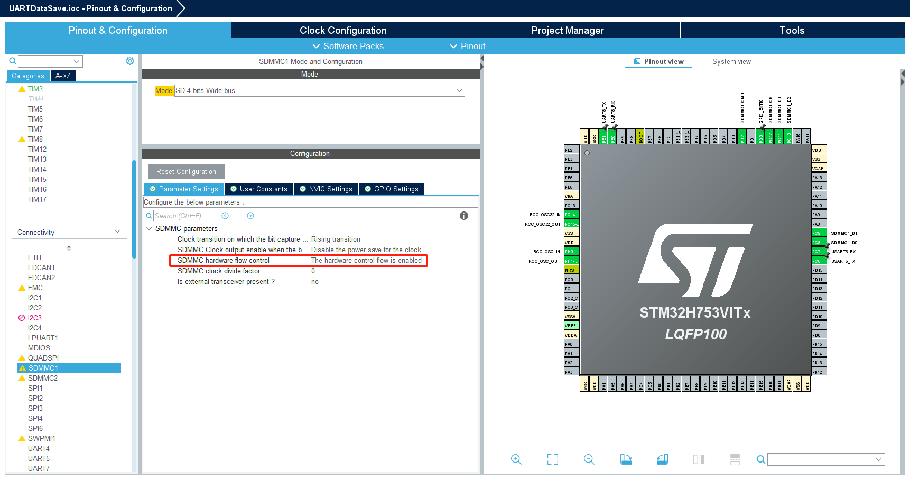Select the Pinout view tab
Screen dimensions: 910x480
click(x=658, y=62)
